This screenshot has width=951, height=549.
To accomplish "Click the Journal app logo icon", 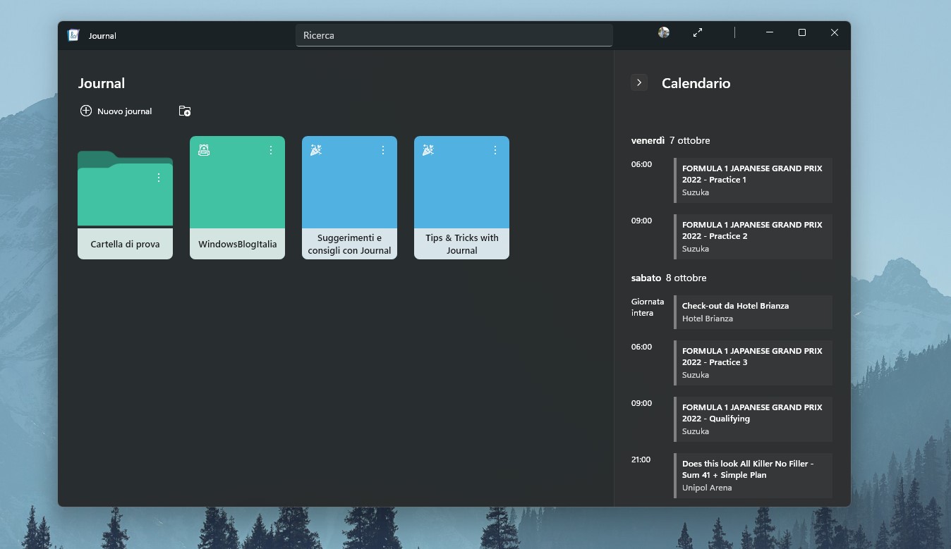I will tap(73, 35).
